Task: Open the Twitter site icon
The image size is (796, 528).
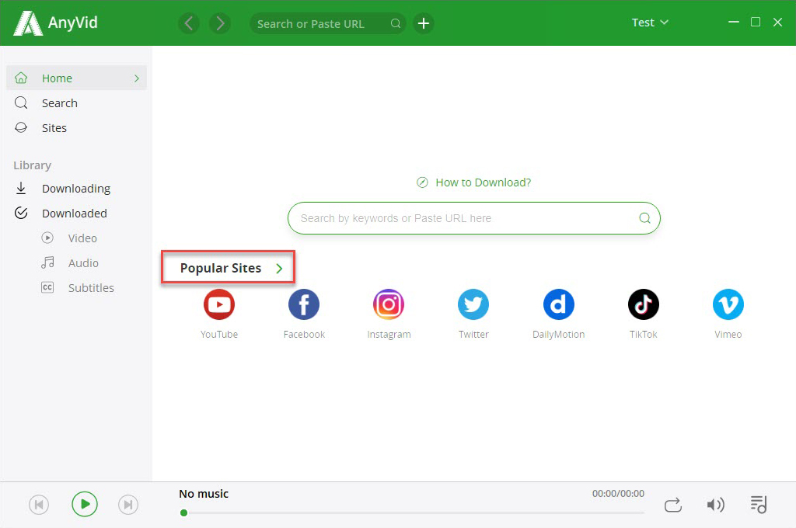Action: 473,304
